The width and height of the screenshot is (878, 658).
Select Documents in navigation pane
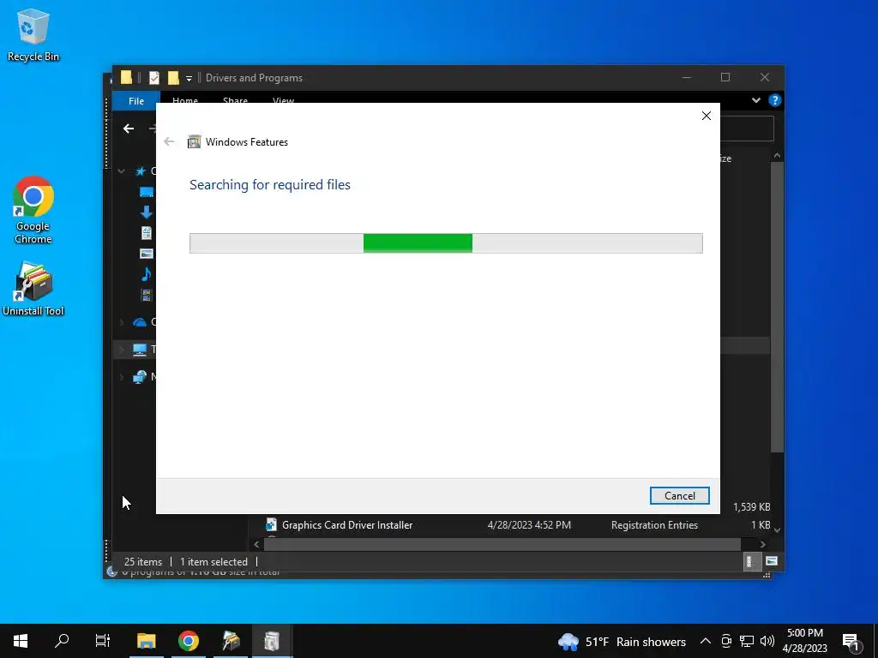click(x=147, y=233)
